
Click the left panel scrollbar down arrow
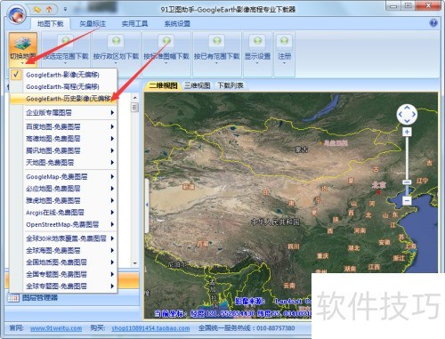[x=135, y=262]
